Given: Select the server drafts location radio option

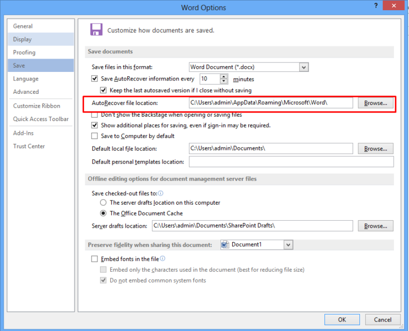Looking at the screenshot, I should point(103,203).
